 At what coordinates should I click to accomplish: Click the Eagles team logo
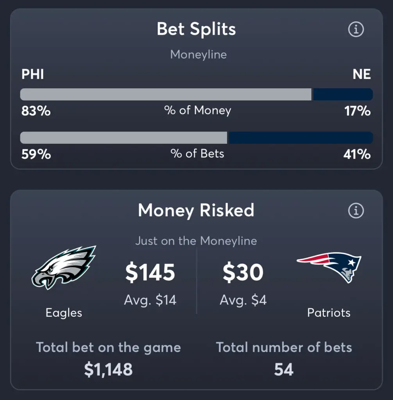click(64, 267)
